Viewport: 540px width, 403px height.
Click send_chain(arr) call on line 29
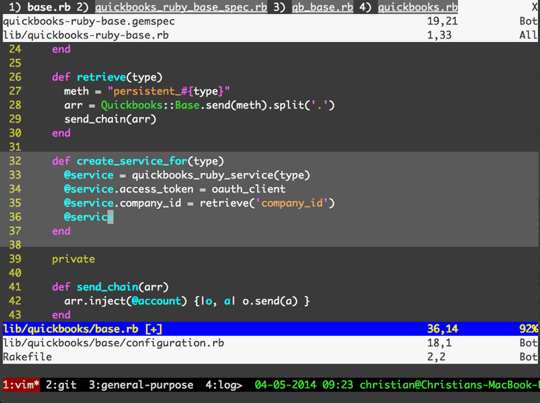(111, 119)
